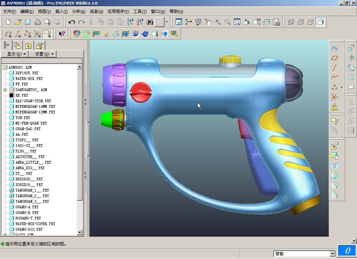This screenshot has width=357, height=259.
Task: Open dropdown arrow beside select box icon
Action: (x=167, y=22)
